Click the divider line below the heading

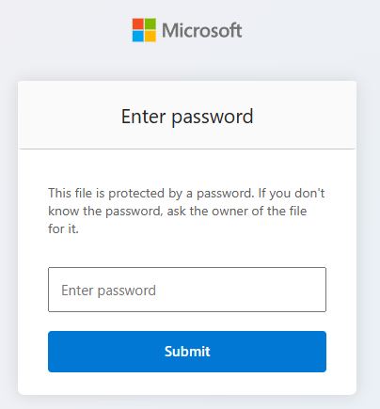pyautogui.click(x=187, y=149)
